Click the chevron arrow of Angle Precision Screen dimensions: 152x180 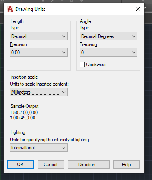[134, 52]
